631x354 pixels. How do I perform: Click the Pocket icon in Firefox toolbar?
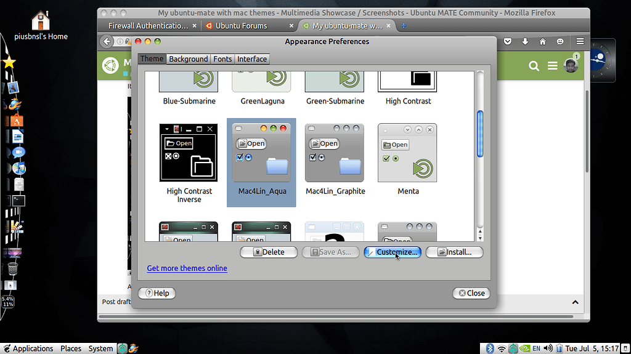[x=508, y=41]
